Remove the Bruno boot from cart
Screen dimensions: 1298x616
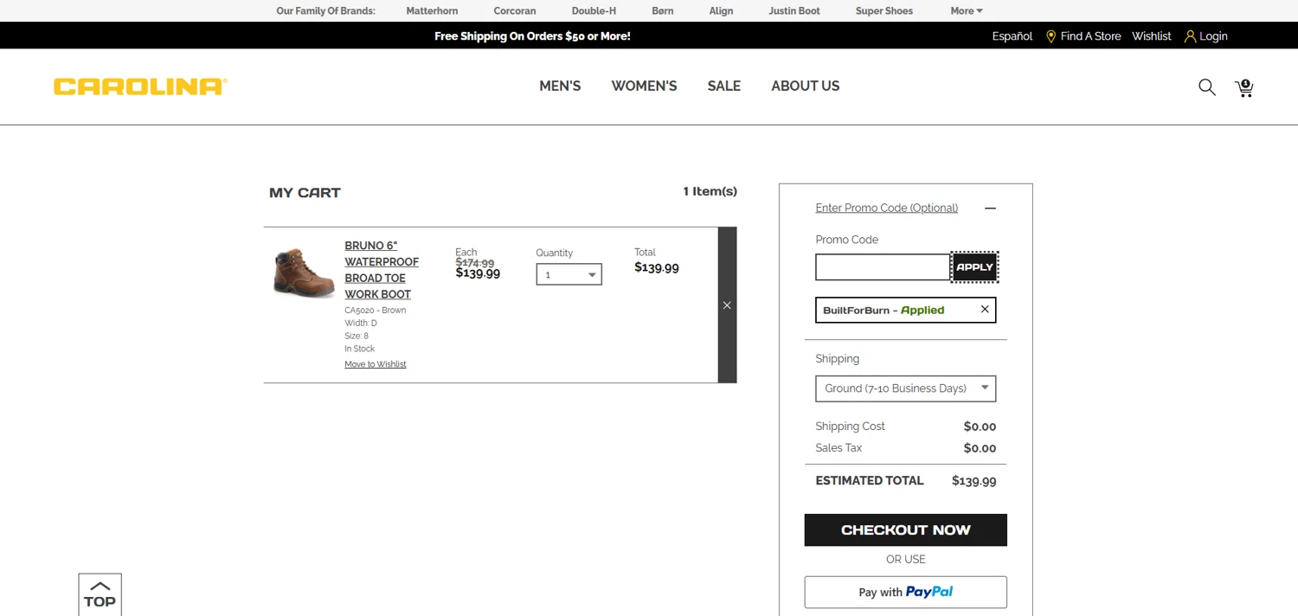tap(727, 305)
